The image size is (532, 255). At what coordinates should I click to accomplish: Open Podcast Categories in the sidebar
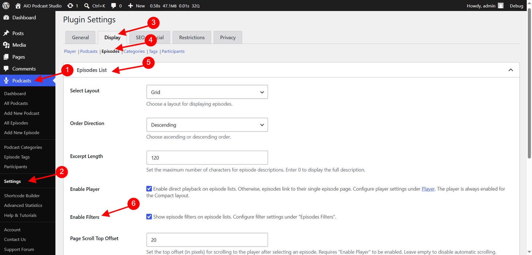[x=23, y=147]
